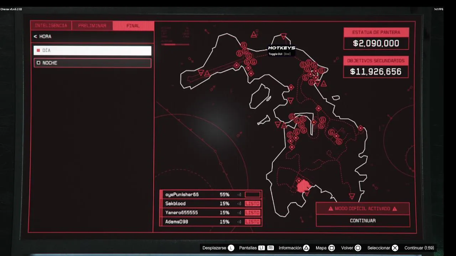Click the upright triangle above the northwest peninsula

coord(254,34)
